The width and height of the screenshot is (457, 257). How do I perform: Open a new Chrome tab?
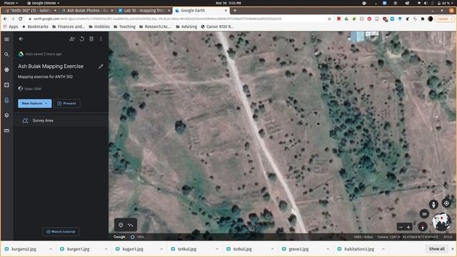click(x=235, y=11)
